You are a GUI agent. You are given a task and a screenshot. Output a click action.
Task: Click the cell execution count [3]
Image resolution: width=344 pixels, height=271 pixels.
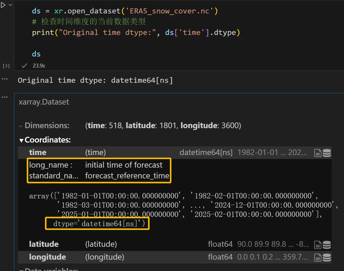tap(6, 66)
